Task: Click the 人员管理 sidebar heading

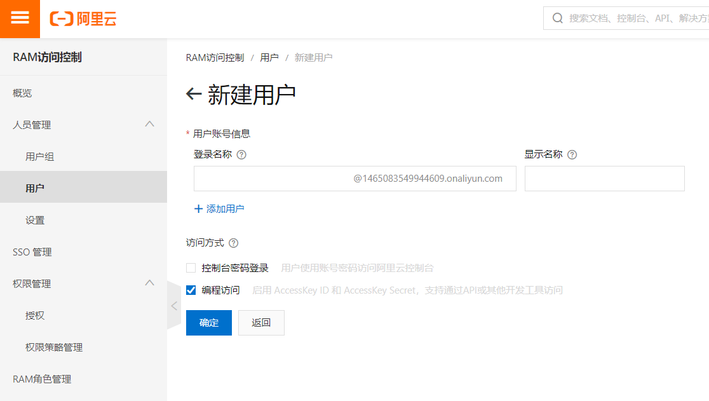Action: point(32,125)
